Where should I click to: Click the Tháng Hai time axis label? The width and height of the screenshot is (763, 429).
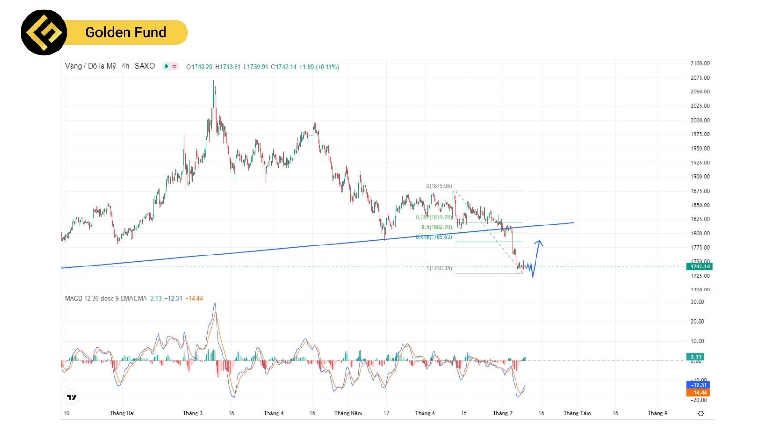(x=122, y=413)
